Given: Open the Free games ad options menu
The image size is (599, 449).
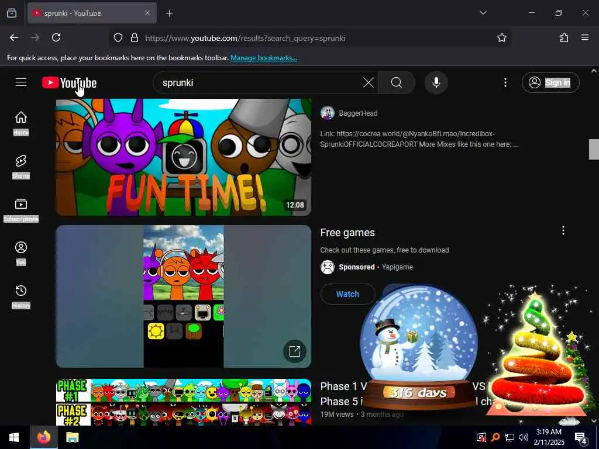Looking at the screenshot, I should click(563, 230).
